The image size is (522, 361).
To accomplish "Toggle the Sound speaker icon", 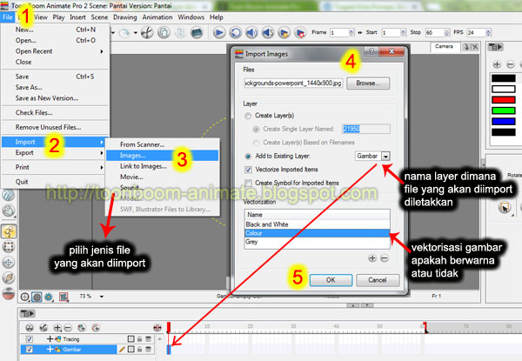I will [x=251, y=32].
